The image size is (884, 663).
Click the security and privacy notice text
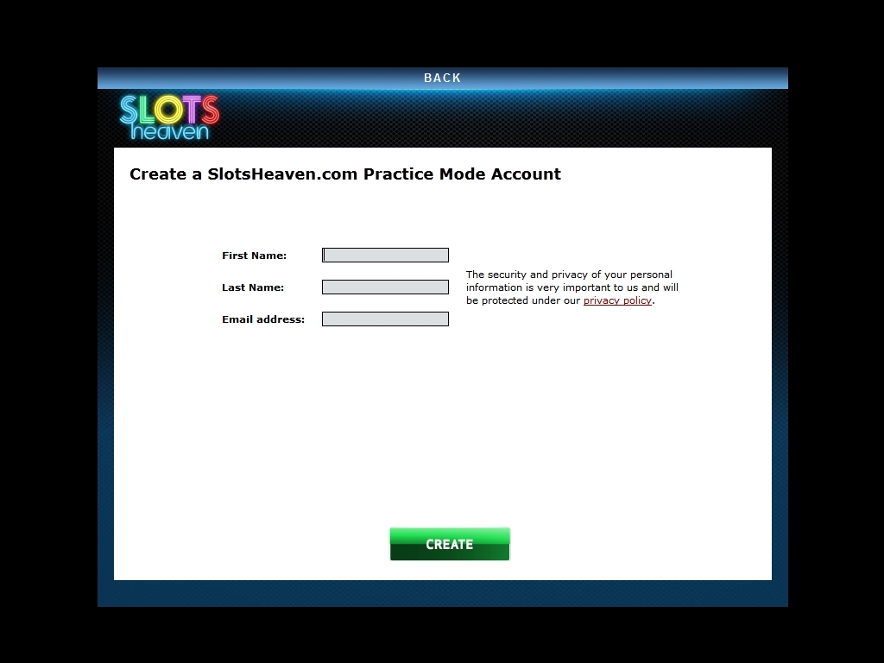(572, 287)
